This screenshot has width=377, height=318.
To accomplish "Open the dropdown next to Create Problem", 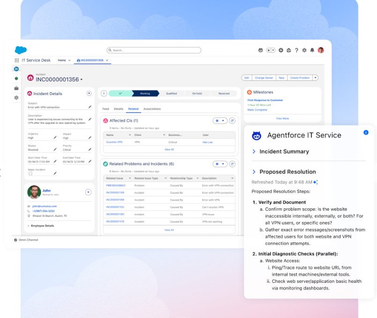I will (315, 78).
